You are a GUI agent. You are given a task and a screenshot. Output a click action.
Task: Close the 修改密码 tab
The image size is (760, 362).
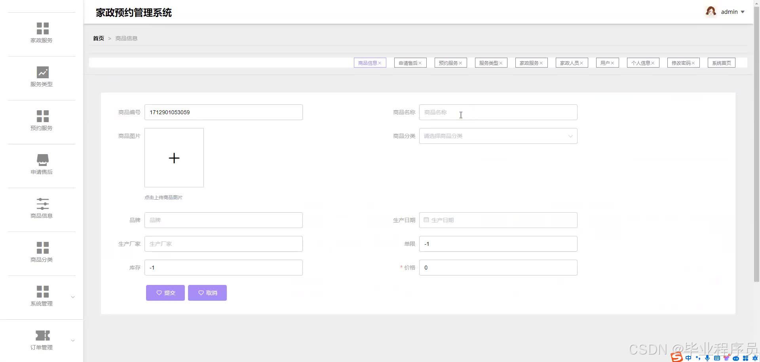[693, 63]
